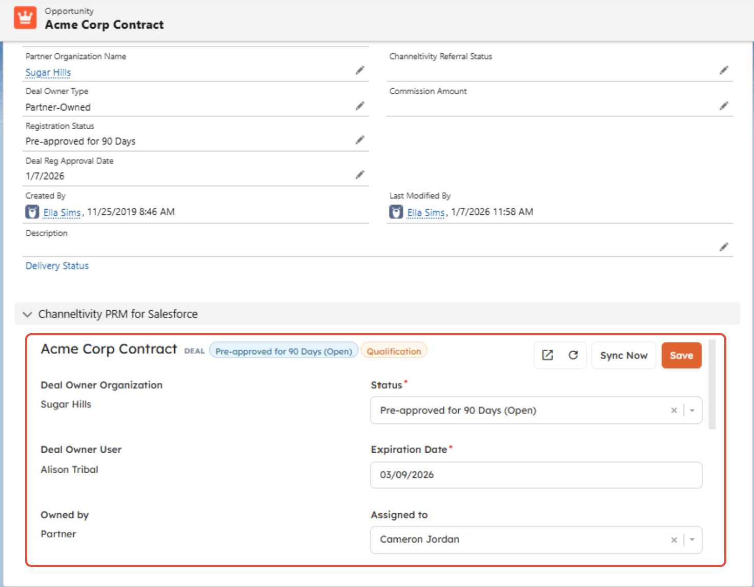Click the Partner-Owned value text

coord(58,107)
